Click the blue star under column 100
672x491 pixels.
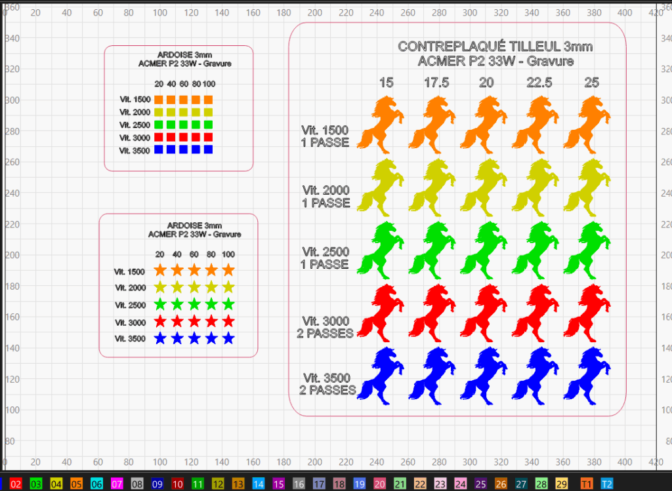(228, 338)
